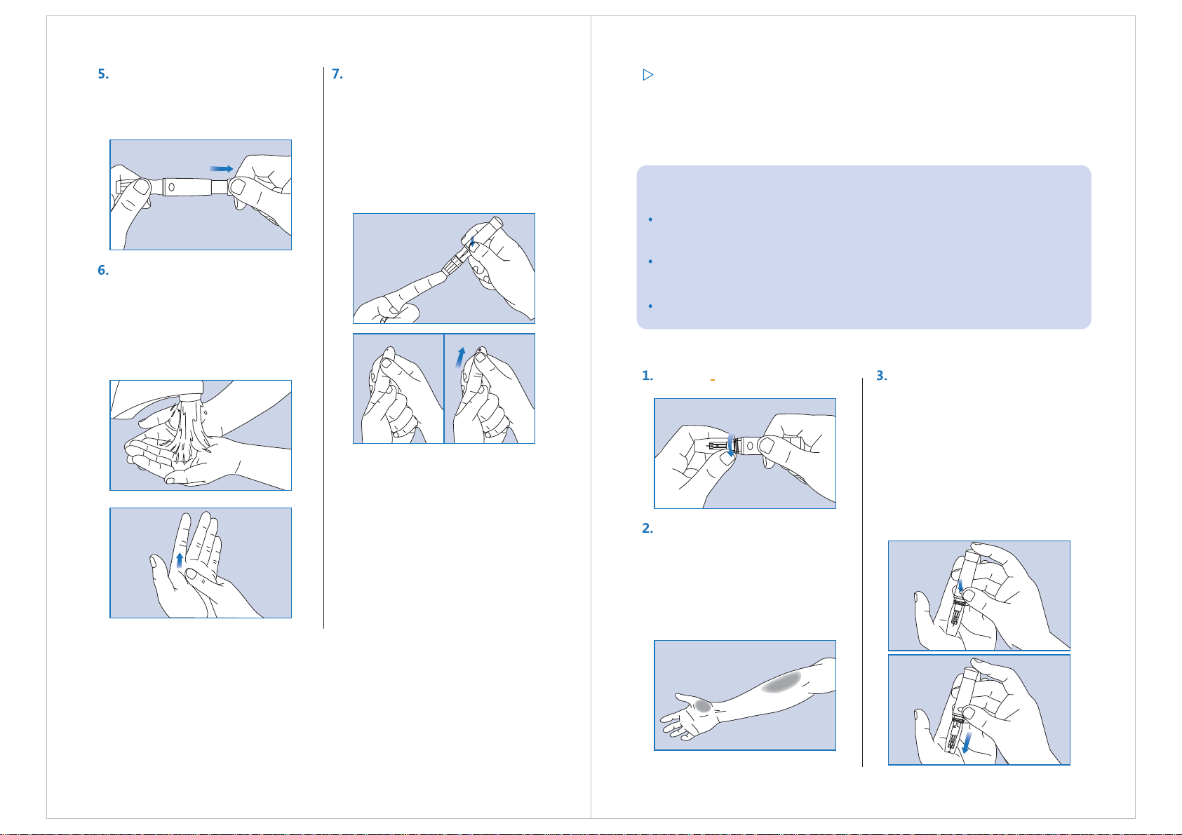Open the forearm and palm test sites illustration
Viewport: 1182px width, 835px height.
(745, 695)
